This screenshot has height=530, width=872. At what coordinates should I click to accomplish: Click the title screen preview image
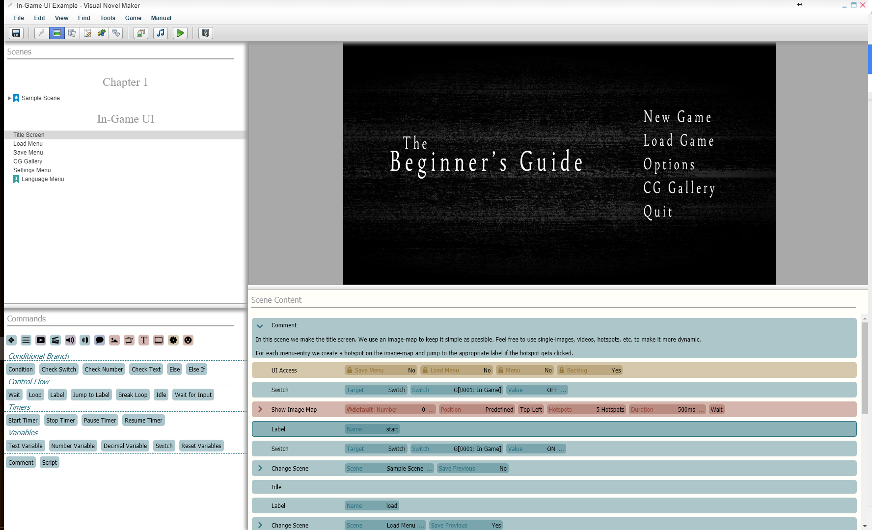[560, 164]
